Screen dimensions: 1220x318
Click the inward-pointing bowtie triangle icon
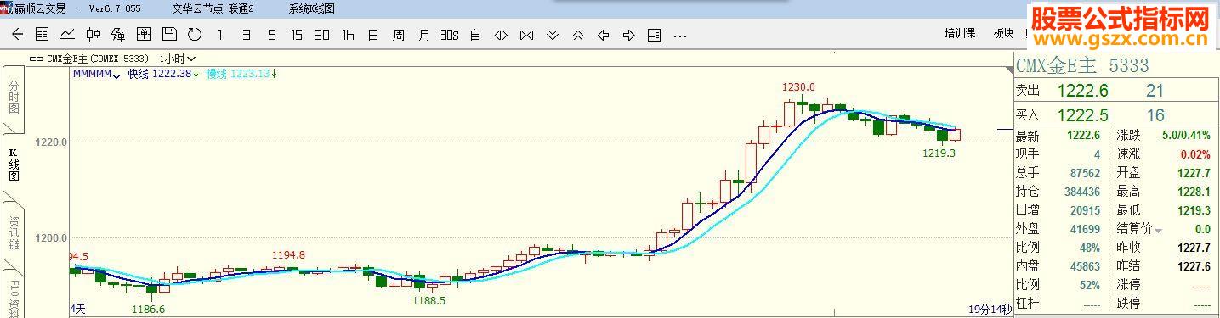coord(526,35)
